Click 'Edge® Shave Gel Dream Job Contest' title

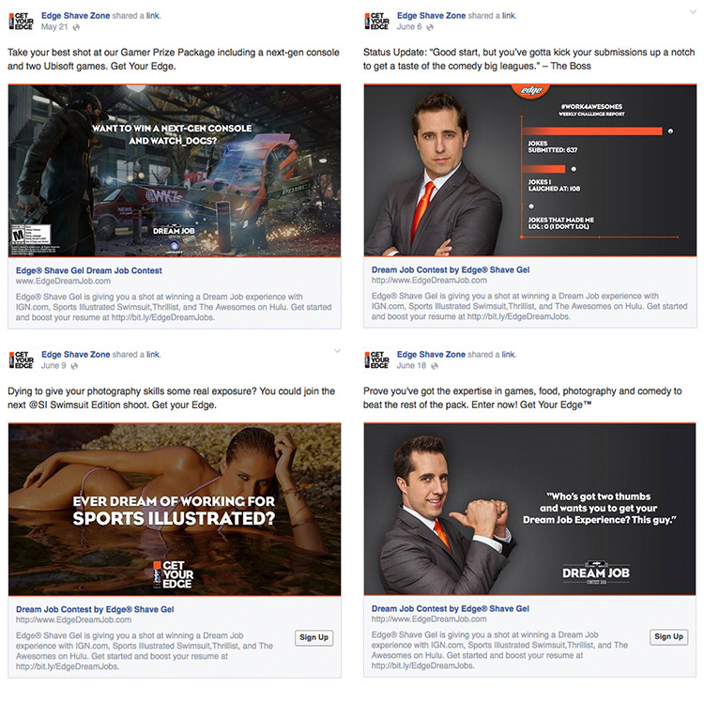coord(89,270)
